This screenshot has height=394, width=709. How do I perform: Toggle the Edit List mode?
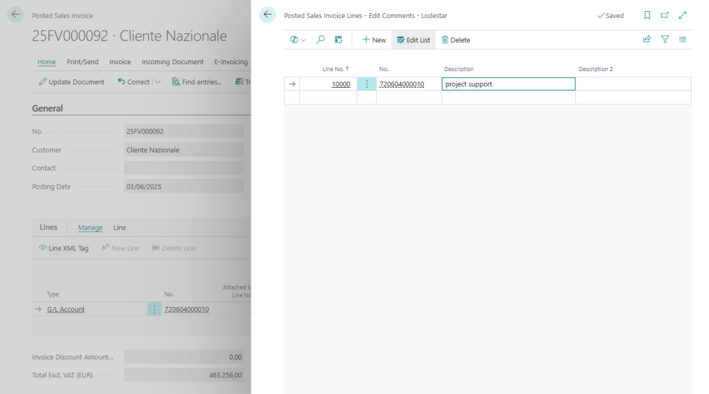(413, 40)
